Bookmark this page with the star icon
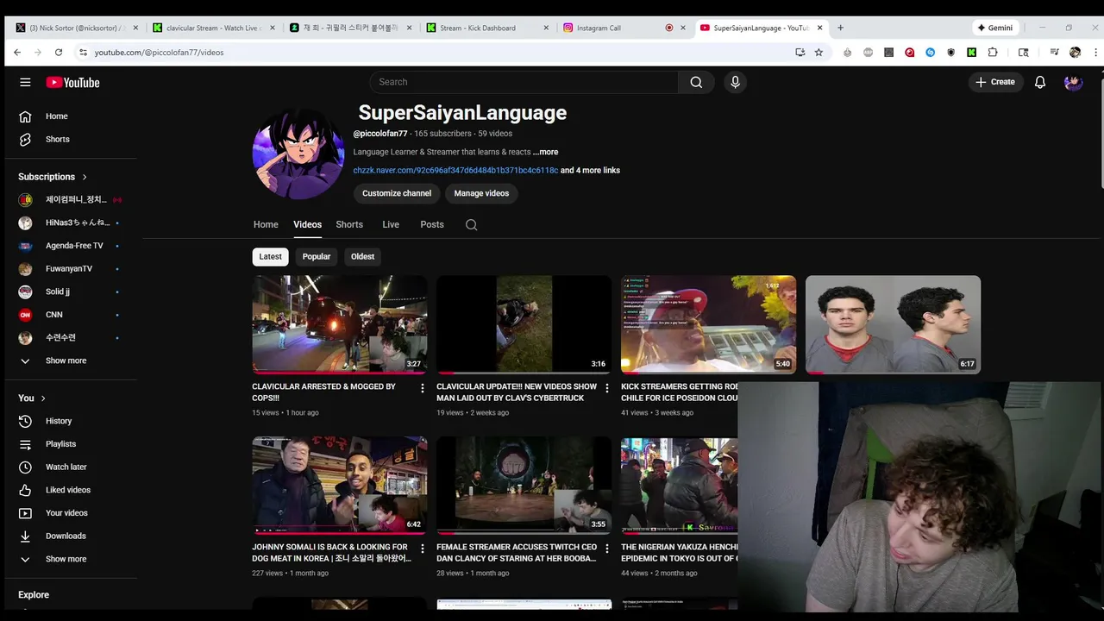The image size is (1104, 621). tap(819, 52)
